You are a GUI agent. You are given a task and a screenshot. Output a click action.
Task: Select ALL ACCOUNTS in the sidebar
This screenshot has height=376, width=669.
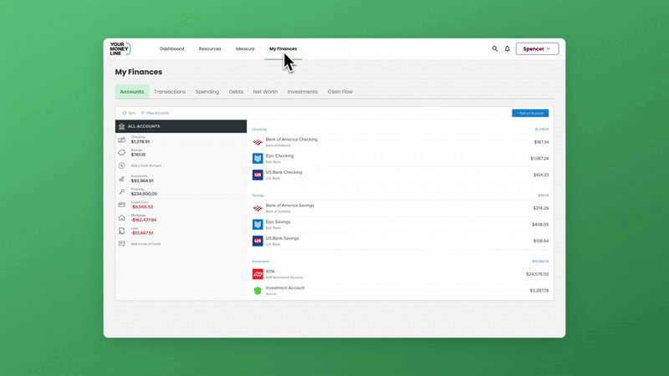click(181, 126)
